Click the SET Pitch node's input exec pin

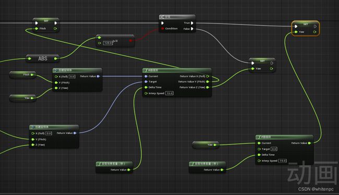tap(37, 23)
